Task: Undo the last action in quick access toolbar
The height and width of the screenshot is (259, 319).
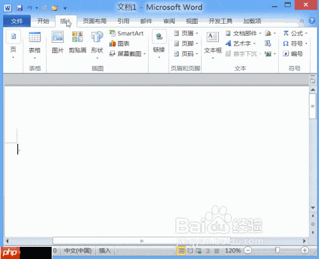Action: [29, 8]
